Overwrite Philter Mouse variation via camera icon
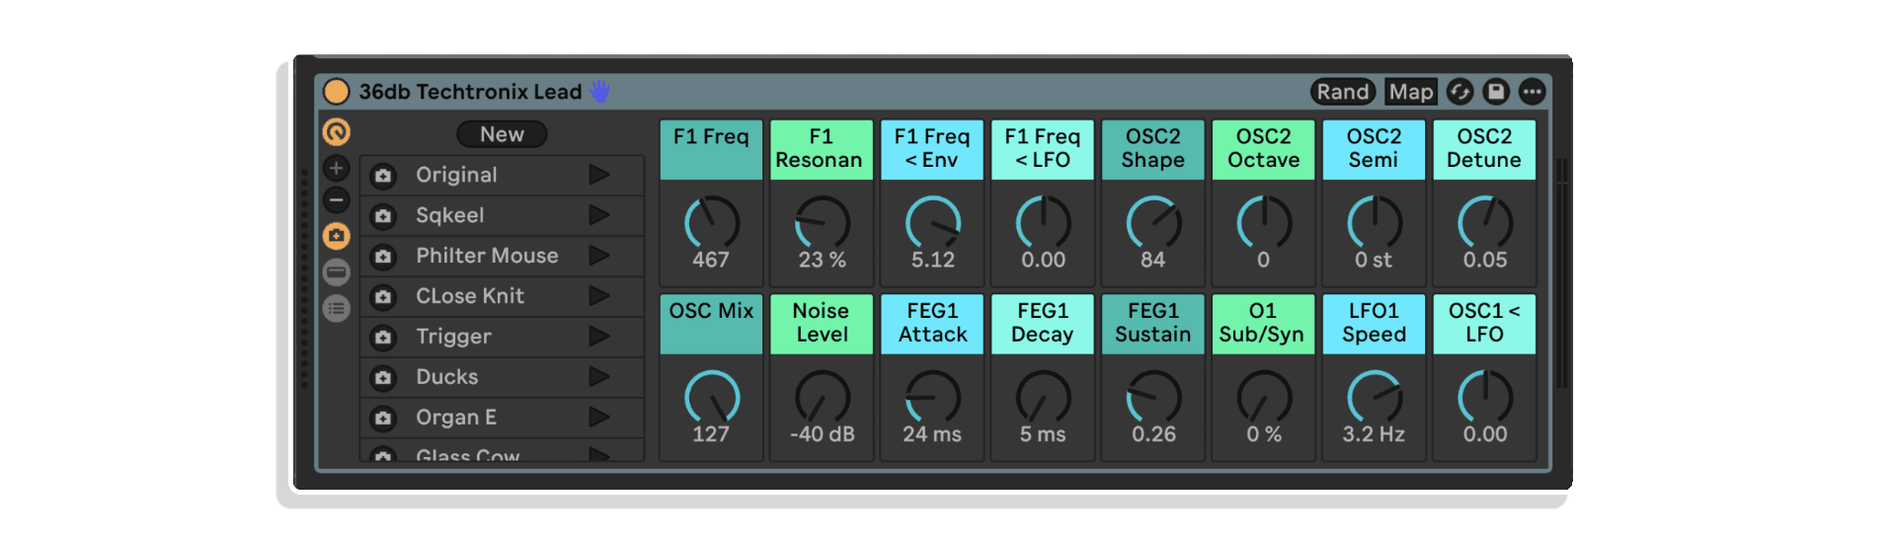This screenshot has width=1896, height=544. [383, 257]
